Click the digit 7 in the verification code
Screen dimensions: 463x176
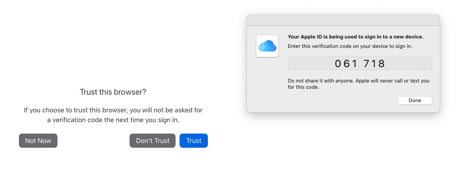tap(367, 64)
